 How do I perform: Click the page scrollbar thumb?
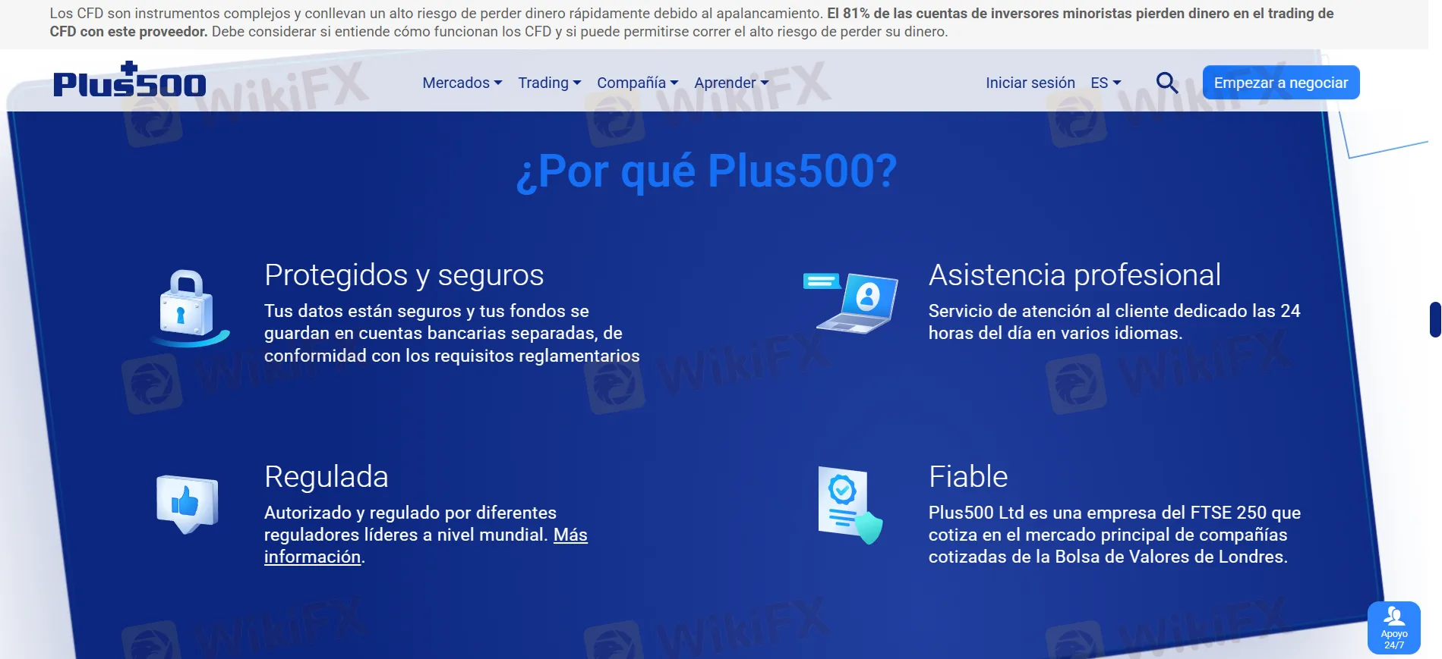tap(1435, 319)
